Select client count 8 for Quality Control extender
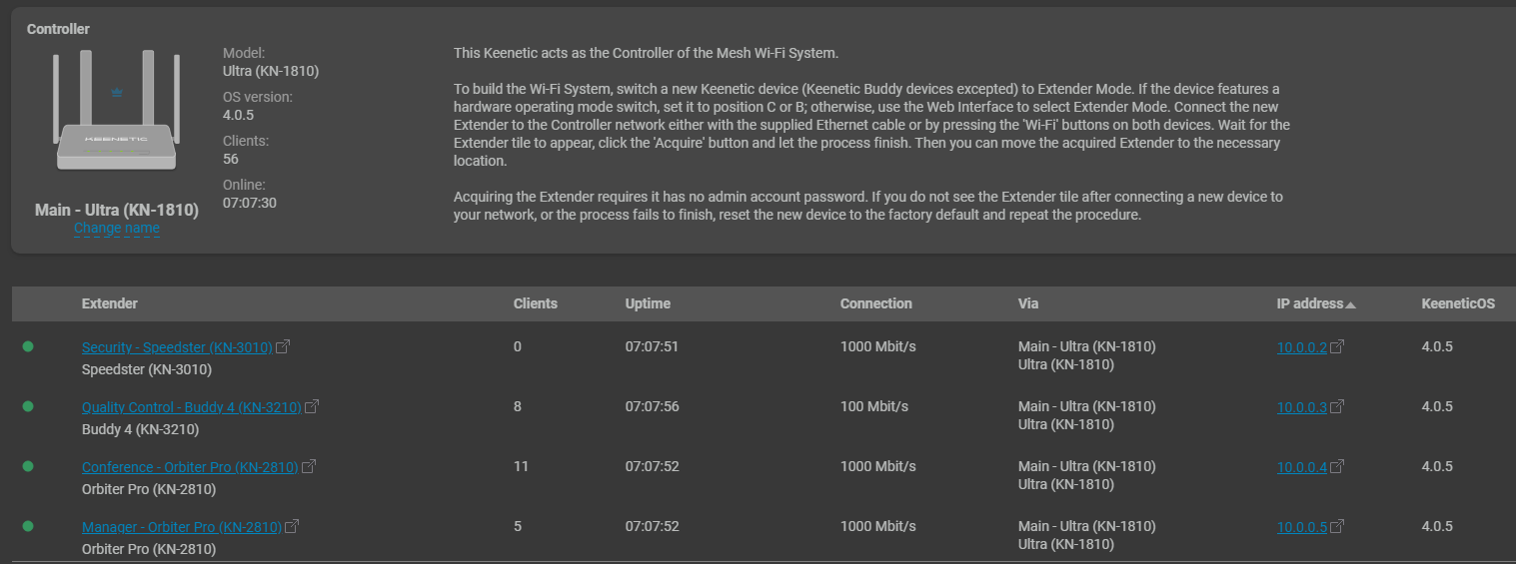This screenshot has height=564, width=1516. [518, 406]
